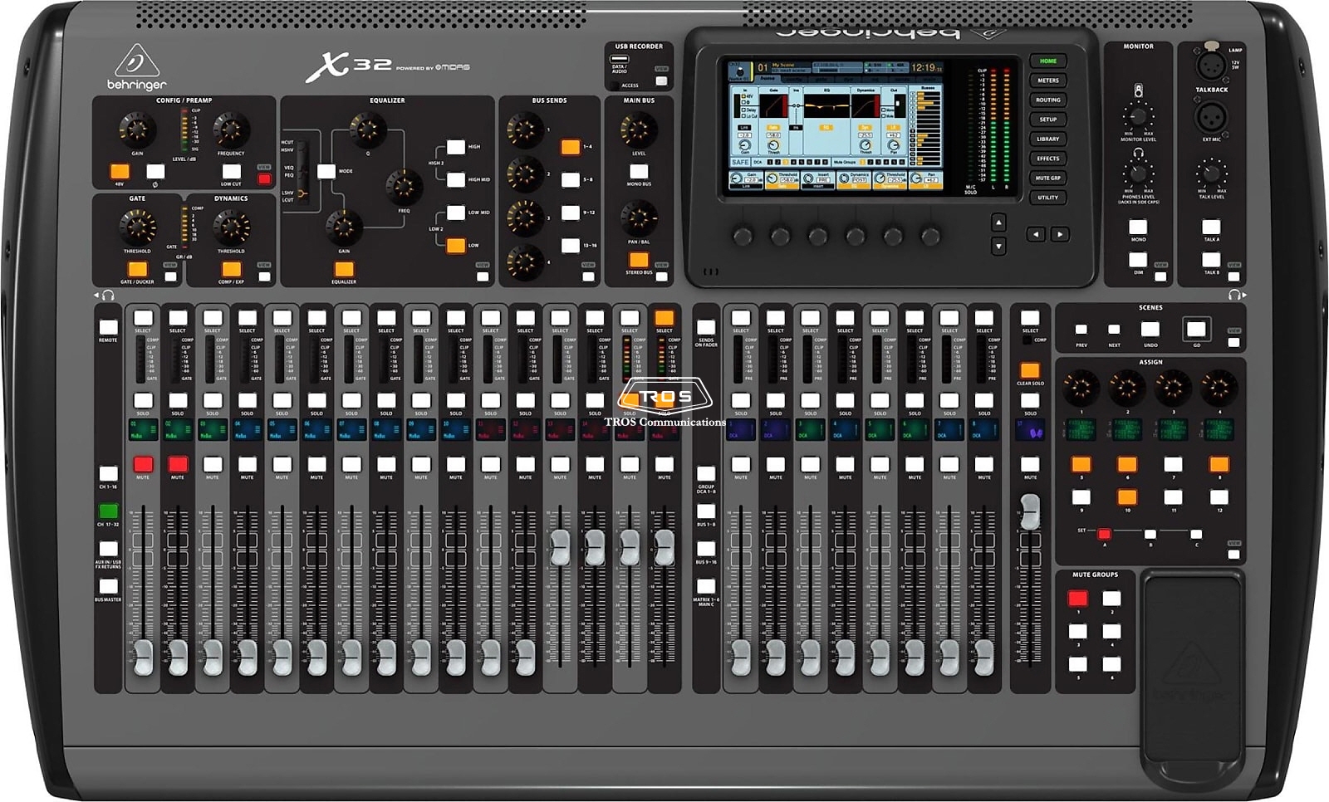Select the Aux In / USB layer

click(x=108, y=549)
